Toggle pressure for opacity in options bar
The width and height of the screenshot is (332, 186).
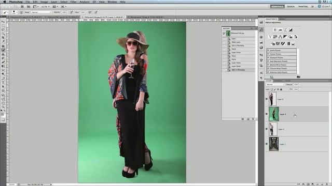click(x=72, y=12)
